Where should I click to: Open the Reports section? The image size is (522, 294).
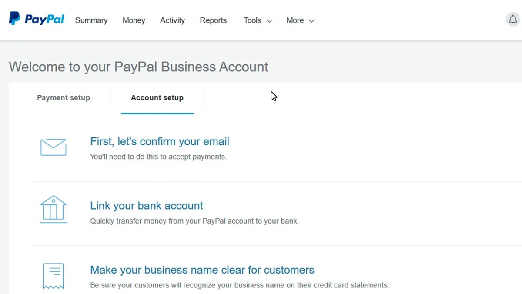[x=213, y=20]
